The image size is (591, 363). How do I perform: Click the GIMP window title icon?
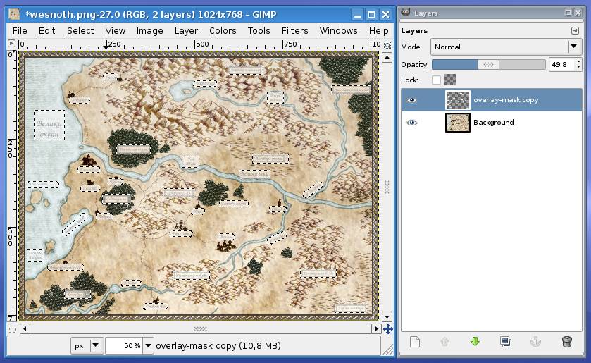[x=14, y=14]
